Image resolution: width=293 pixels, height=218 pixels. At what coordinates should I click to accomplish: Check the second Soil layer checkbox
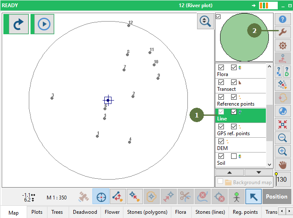pyautogui.click(x=234, y=156)
